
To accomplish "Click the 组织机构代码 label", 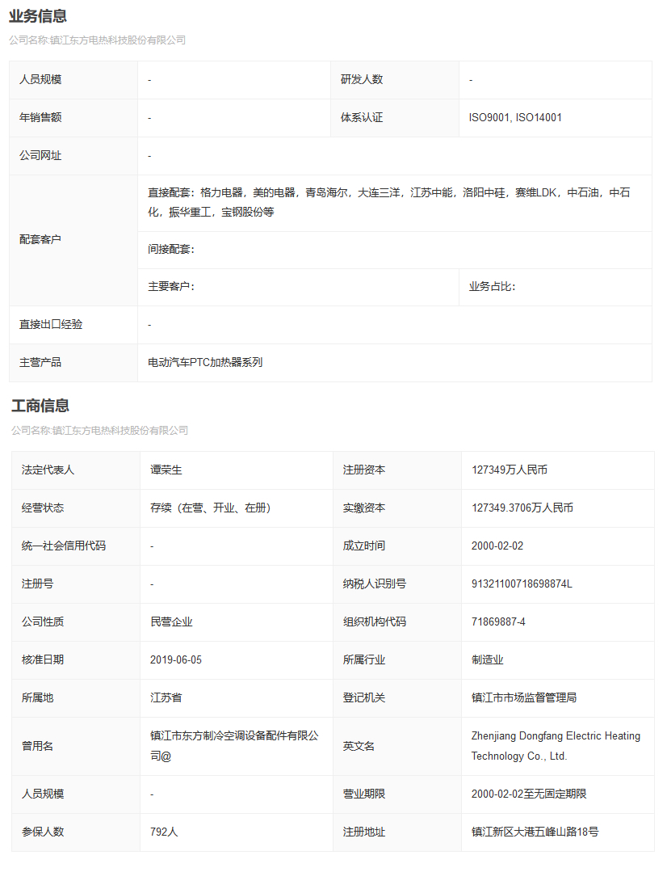I will click(375, 622).
